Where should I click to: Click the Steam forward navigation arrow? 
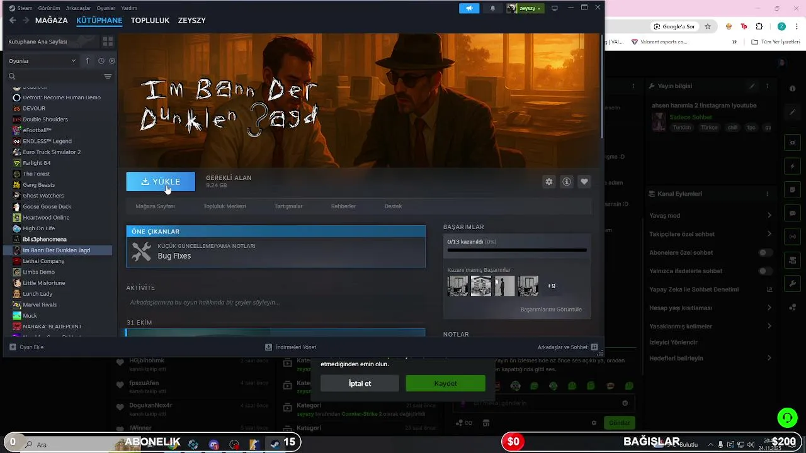click(26, 20)
